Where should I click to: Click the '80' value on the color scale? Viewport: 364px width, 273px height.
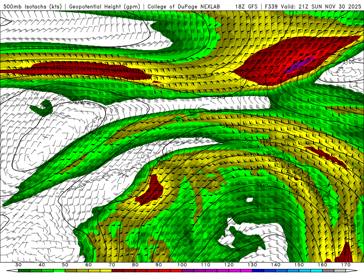tap(135, 265)
